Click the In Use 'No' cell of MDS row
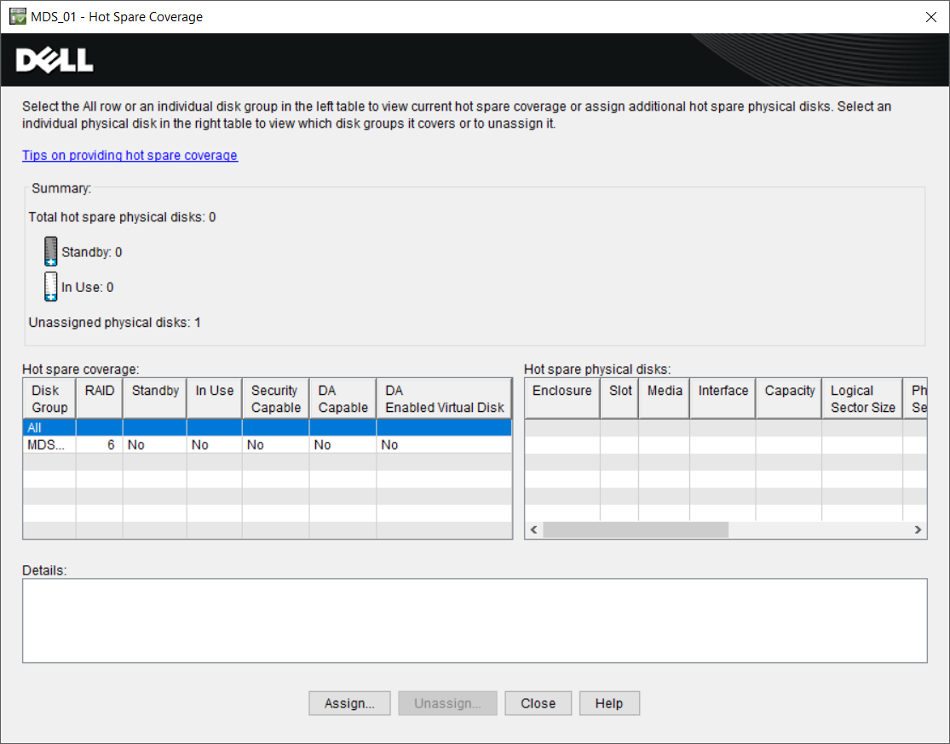 (215, 445)
